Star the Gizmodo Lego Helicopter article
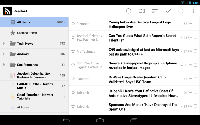Image resolution: width=200 pixels, height=125 pixels. pyautogui.click(x=73, y=24)
